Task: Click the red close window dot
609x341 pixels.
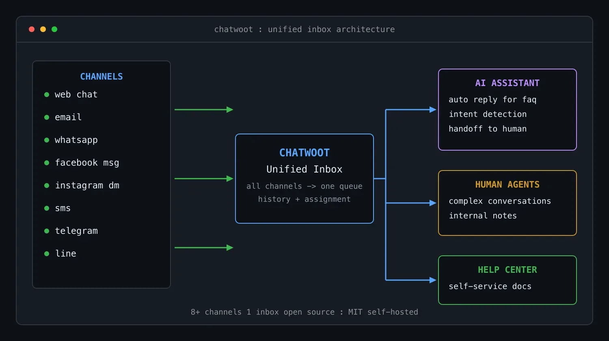Action: coord(32,29)
